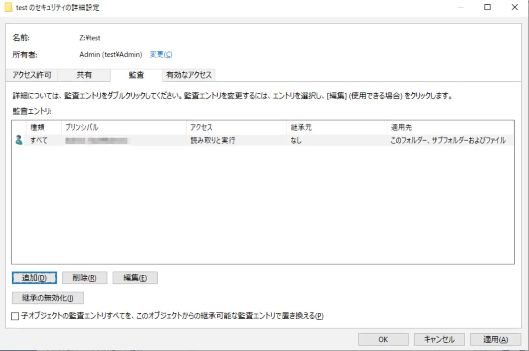529x351 pixels.
Task: Click the アクセス column header
Action: tap(201, 127)
